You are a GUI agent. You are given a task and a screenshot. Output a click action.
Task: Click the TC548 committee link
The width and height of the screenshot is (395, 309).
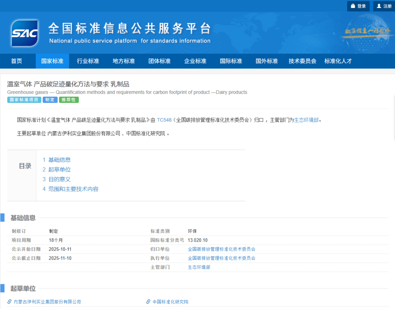[164, 120]
